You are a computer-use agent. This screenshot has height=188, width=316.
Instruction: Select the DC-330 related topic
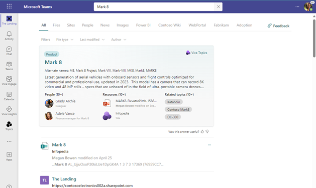coord(173,117)
